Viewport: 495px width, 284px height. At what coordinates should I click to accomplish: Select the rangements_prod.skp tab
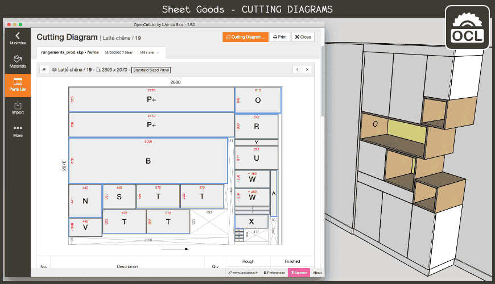tap(101, 52)
